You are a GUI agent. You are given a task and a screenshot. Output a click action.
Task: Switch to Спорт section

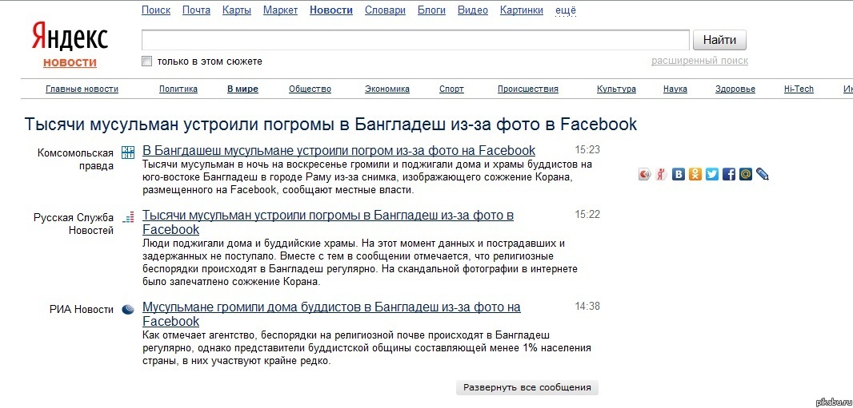(x=451, y=89)
